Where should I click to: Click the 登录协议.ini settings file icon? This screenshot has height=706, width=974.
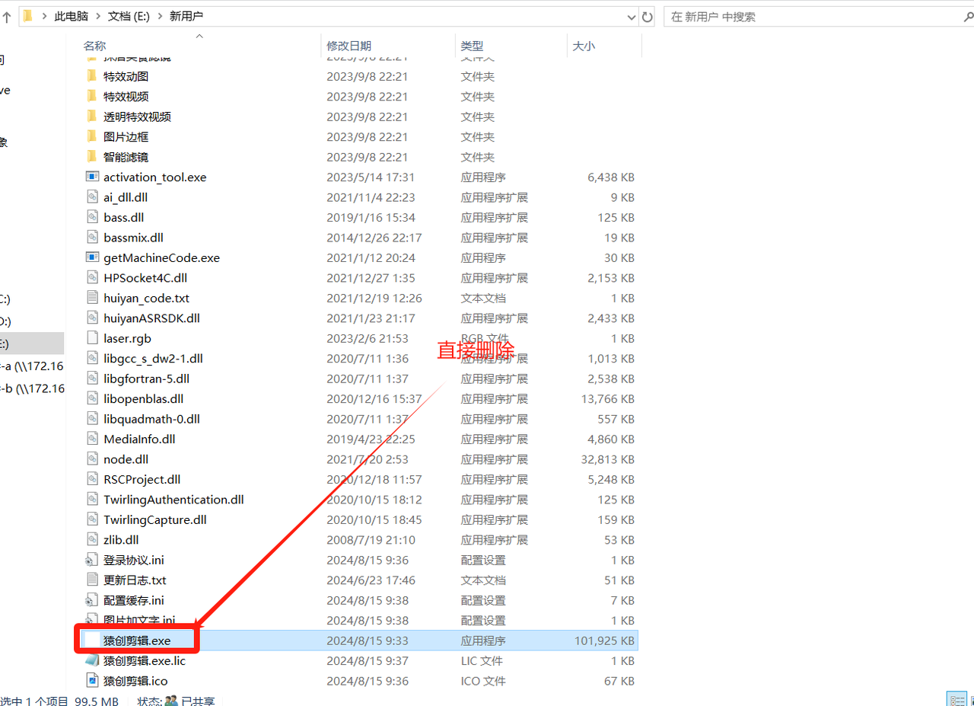pos(92,560)
